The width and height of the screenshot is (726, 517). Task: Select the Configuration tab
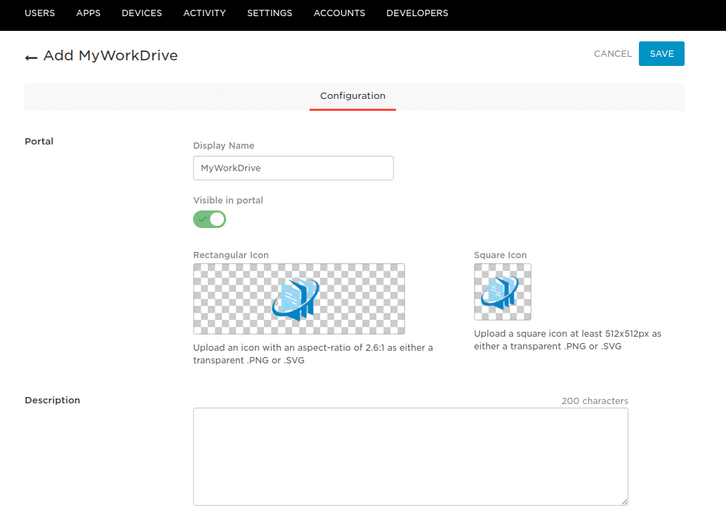(352, 96)
